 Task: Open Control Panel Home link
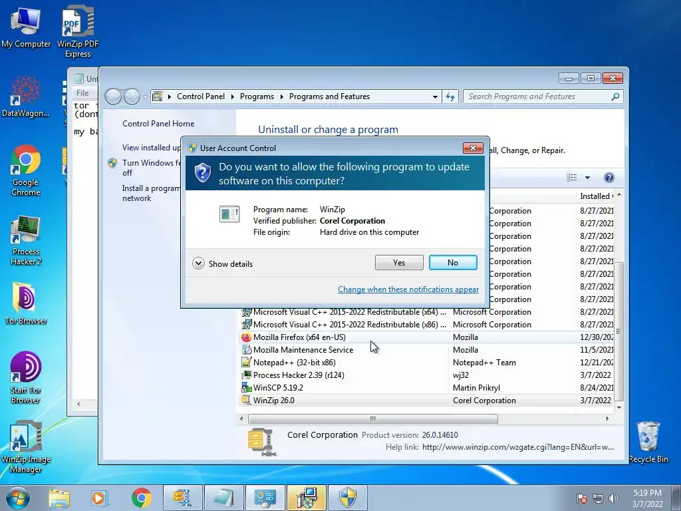158,123
